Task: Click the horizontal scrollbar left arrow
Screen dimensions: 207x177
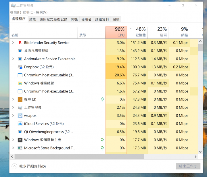Action: point(12,157)
